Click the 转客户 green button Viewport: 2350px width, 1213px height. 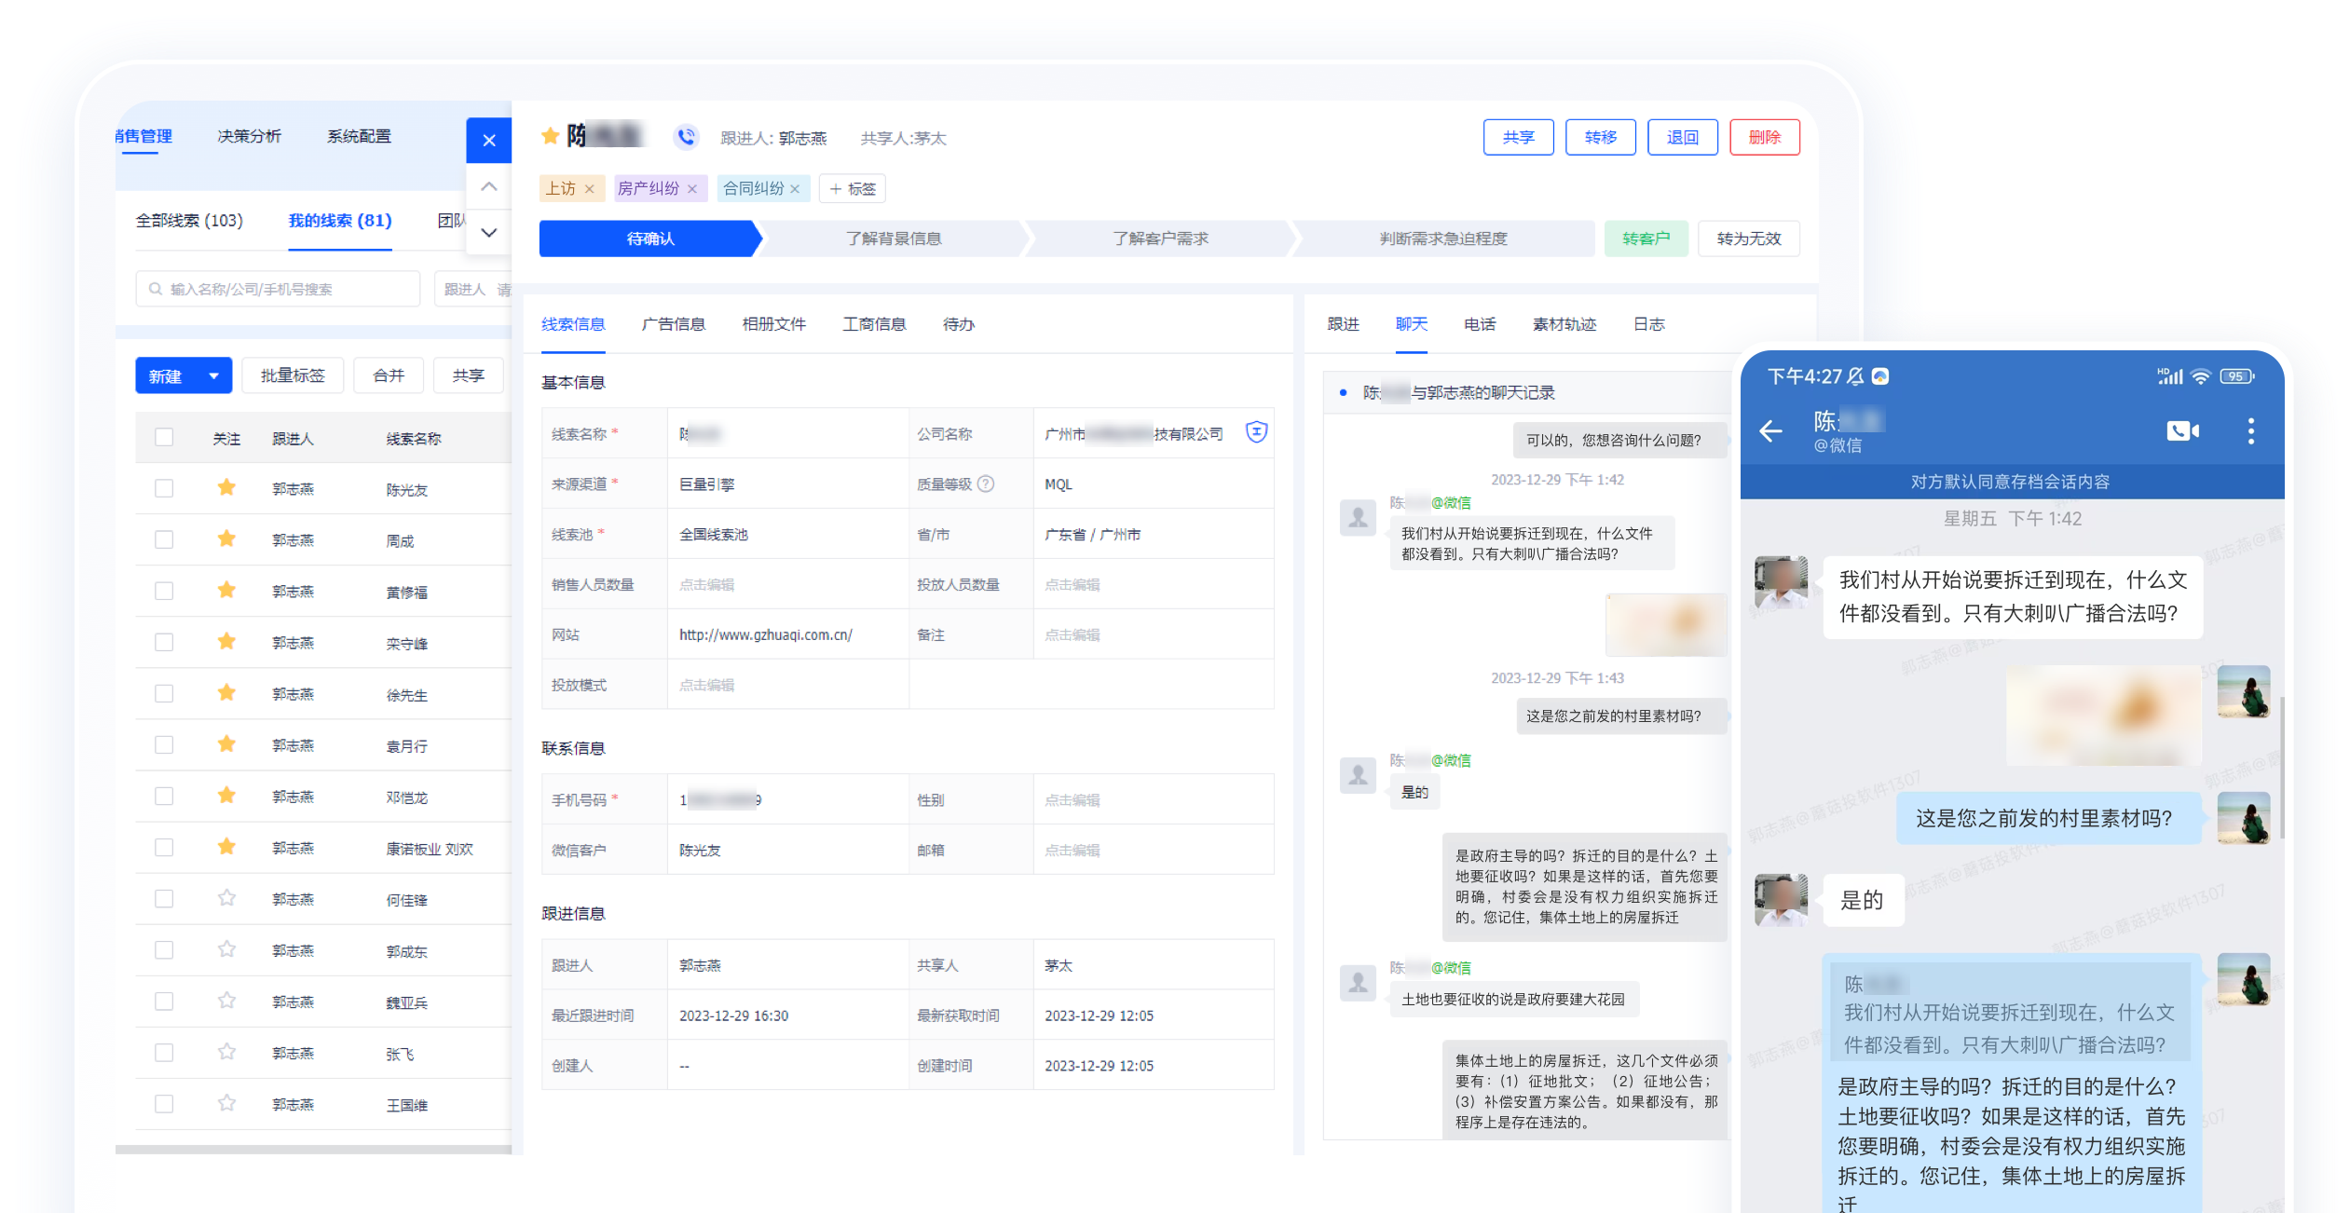tap(1645, 239)
